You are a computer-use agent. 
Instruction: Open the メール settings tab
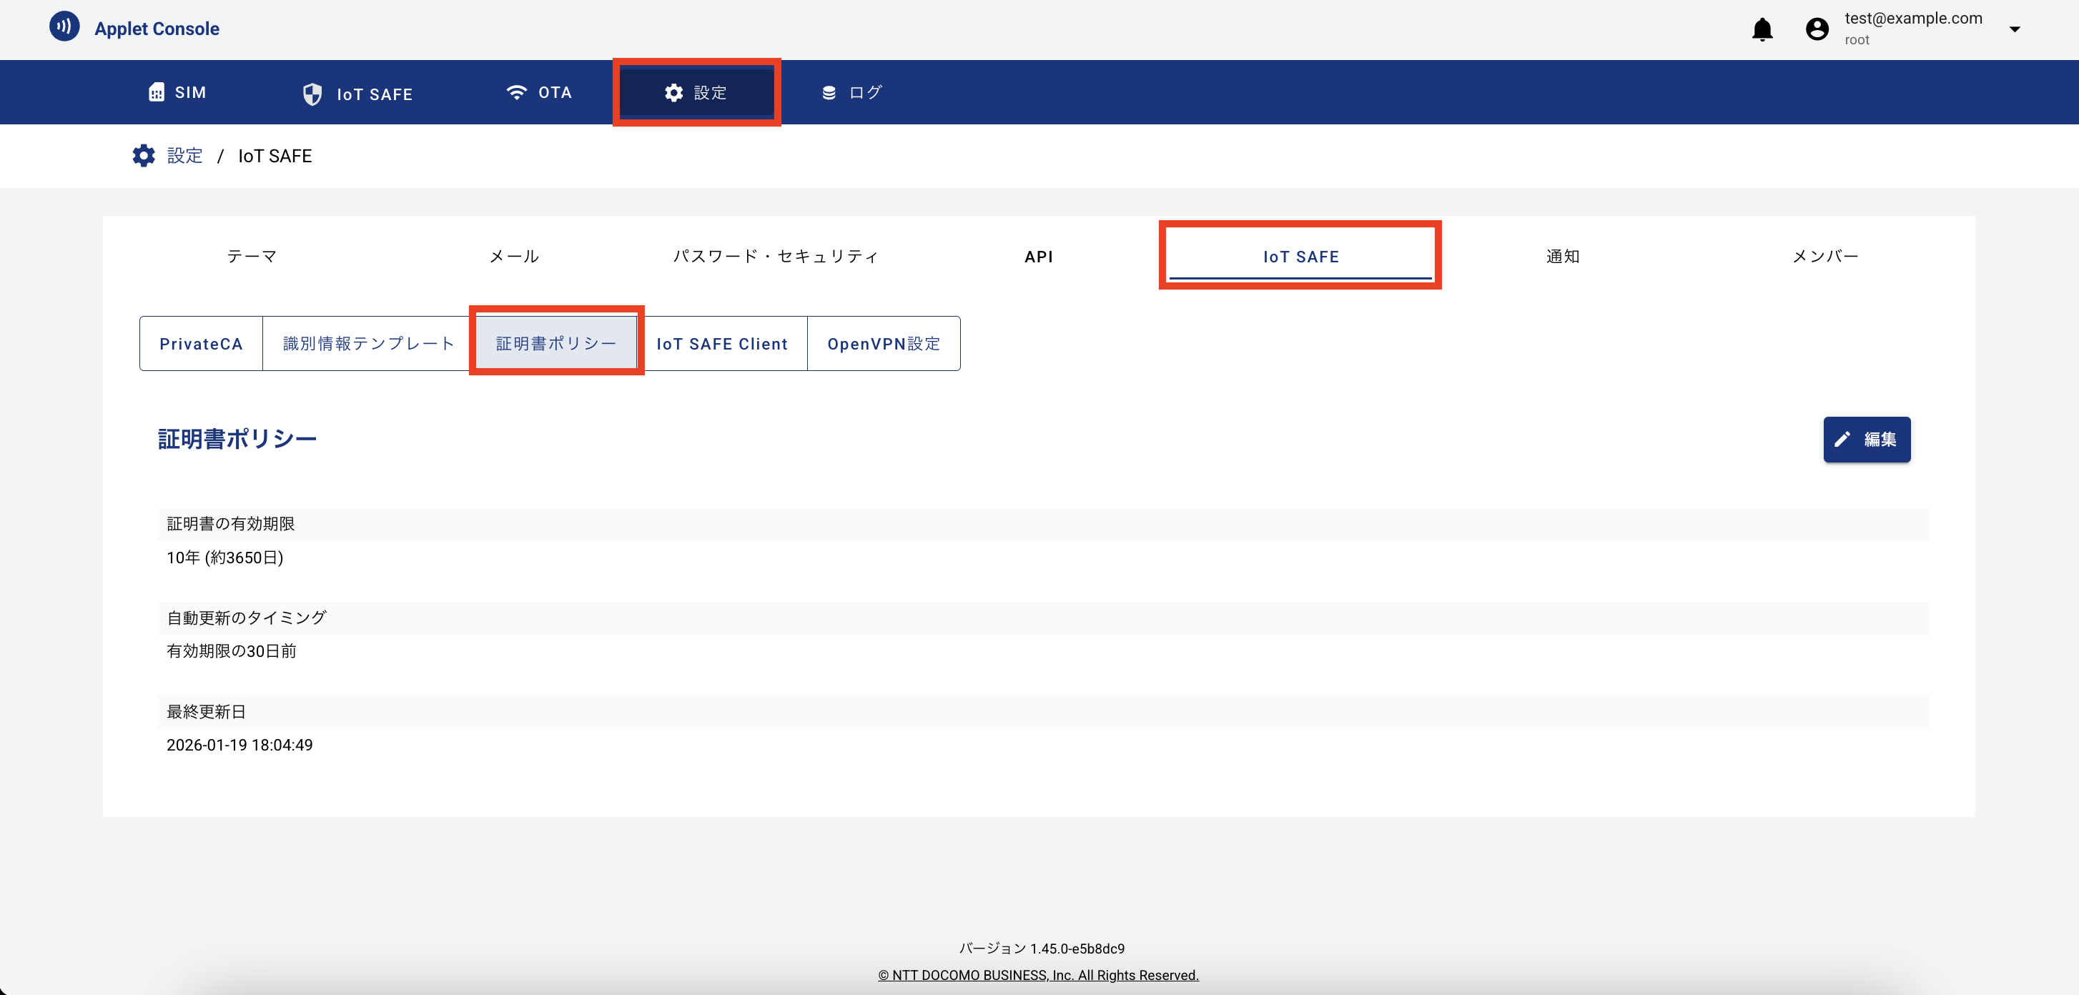513,256
